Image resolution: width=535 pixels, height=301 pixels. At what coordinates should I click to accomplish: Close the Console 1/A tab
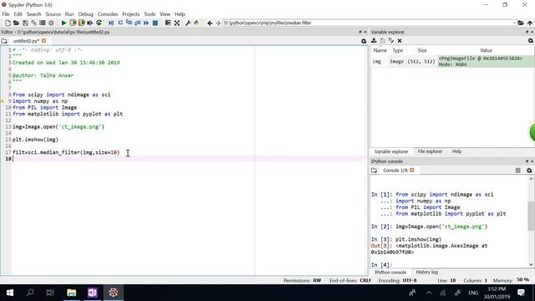412,170
